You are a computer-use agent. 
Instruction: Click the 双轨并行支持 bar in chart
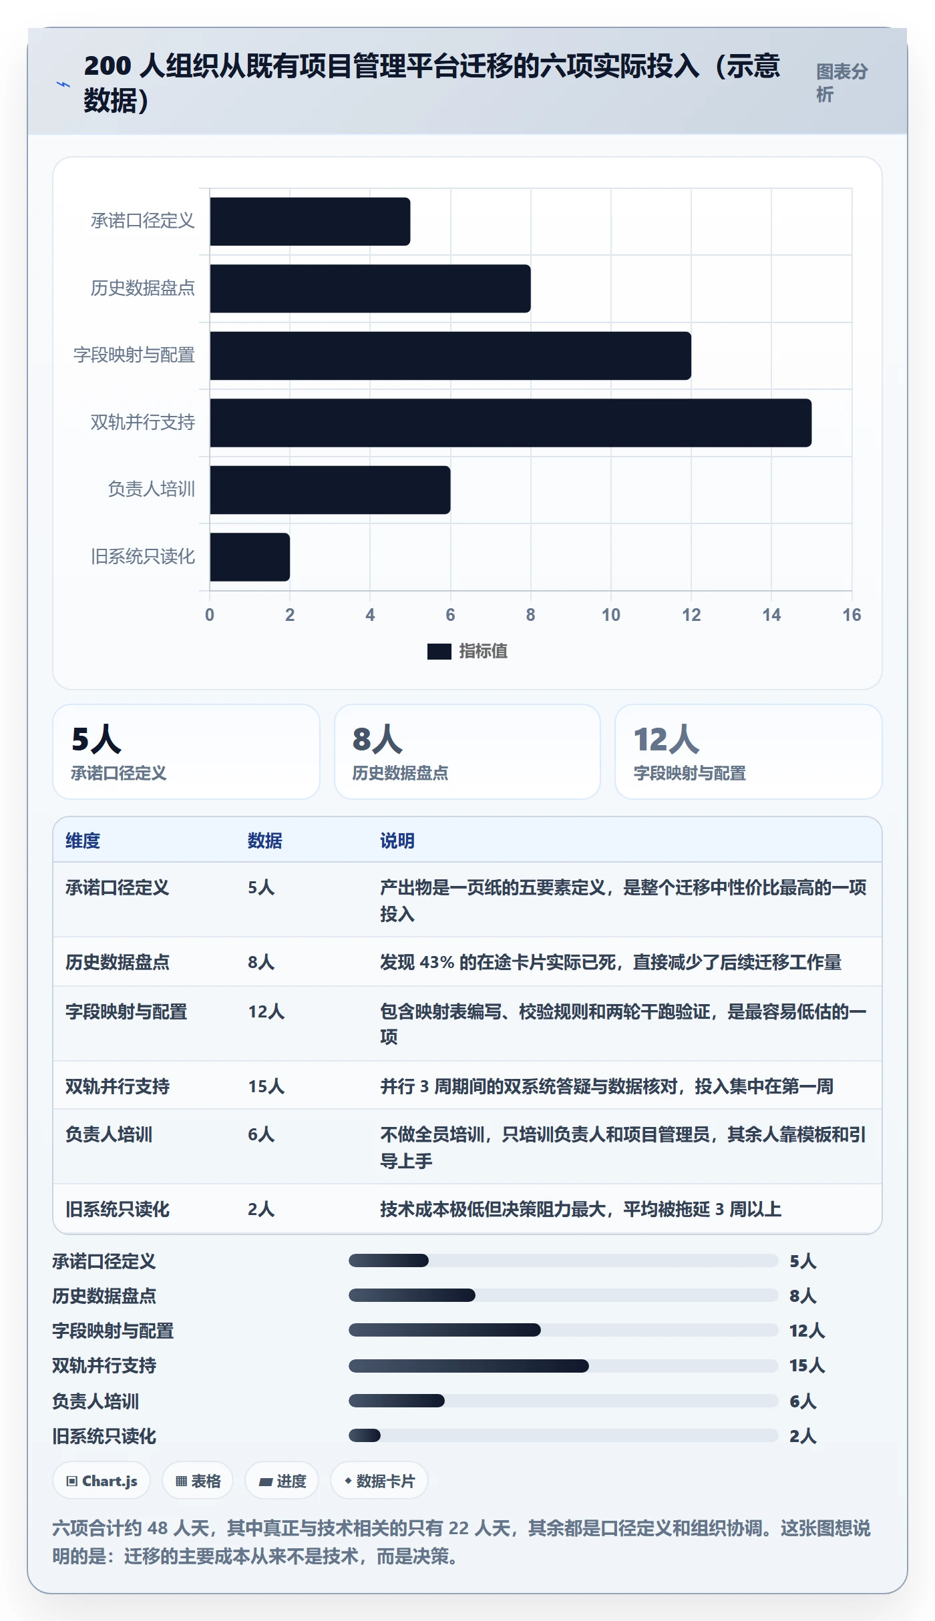pyautogui.click(x=510, y=423)
